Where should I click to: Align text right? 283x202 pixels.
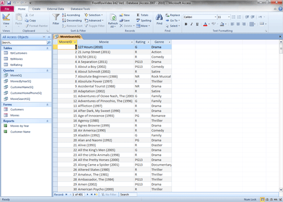(244, 24)
